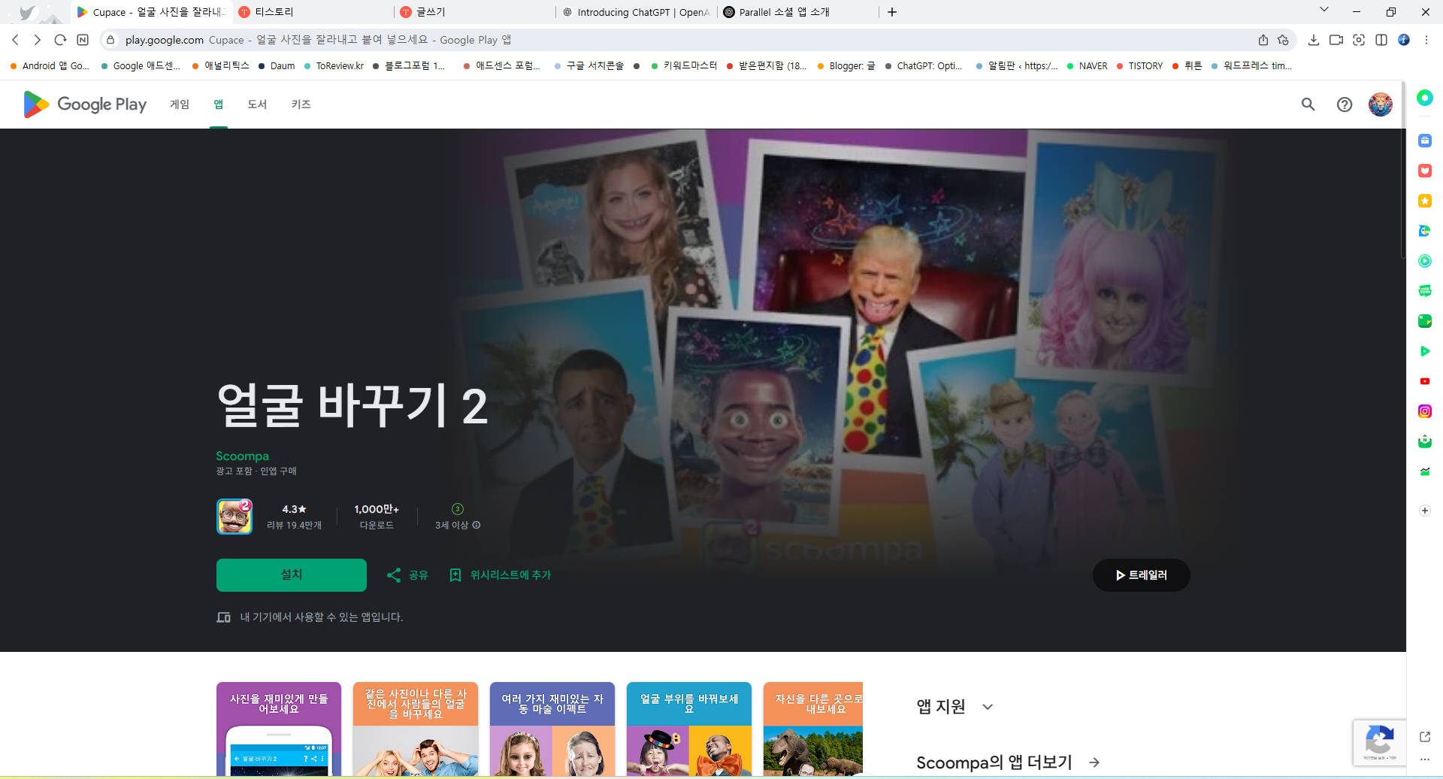The width and height of the screenshot is (1443, 779).
Task: Open Scoompa의 앱 더보기 arrow
Action: tap(1092, 762)
